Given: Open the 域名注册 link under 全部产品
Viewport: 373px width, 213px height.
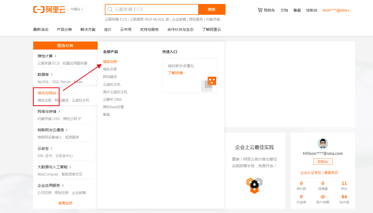Looking at the screenshot, I should coord(110,61).
